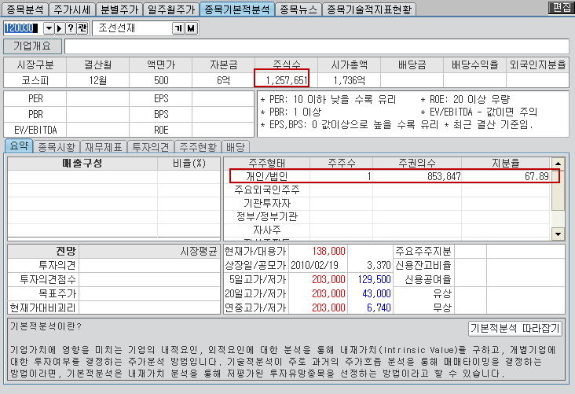Click the public offering price 3,370
This screenshot has width=575, height=394.
[379, 265]
